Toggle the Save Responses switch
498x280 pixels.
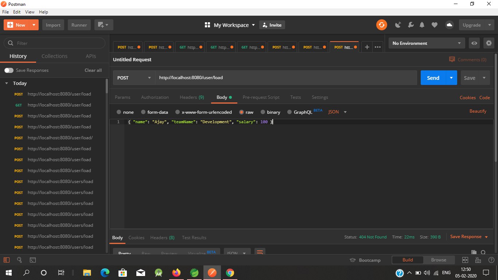click(x=9, y=70)
